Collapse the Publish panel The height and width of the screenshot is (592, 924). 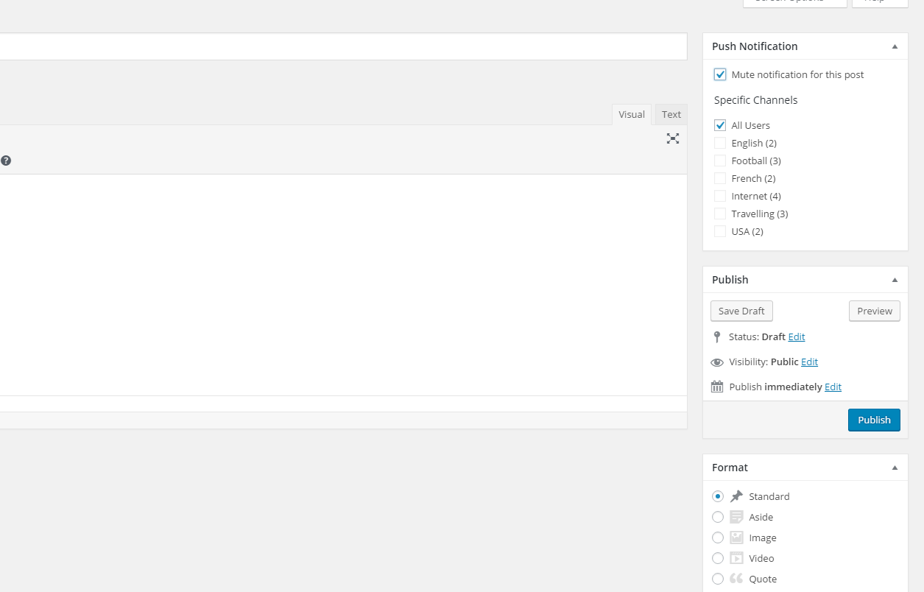click(x=895, y=280)
